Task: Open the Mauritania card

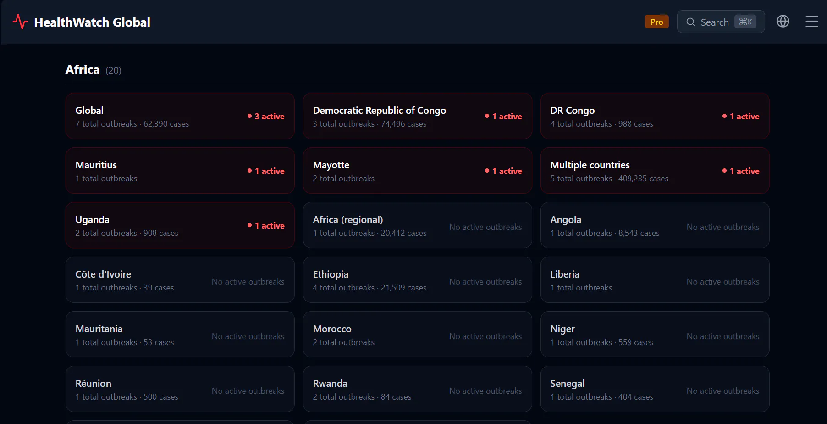Action: click(180, 334)
